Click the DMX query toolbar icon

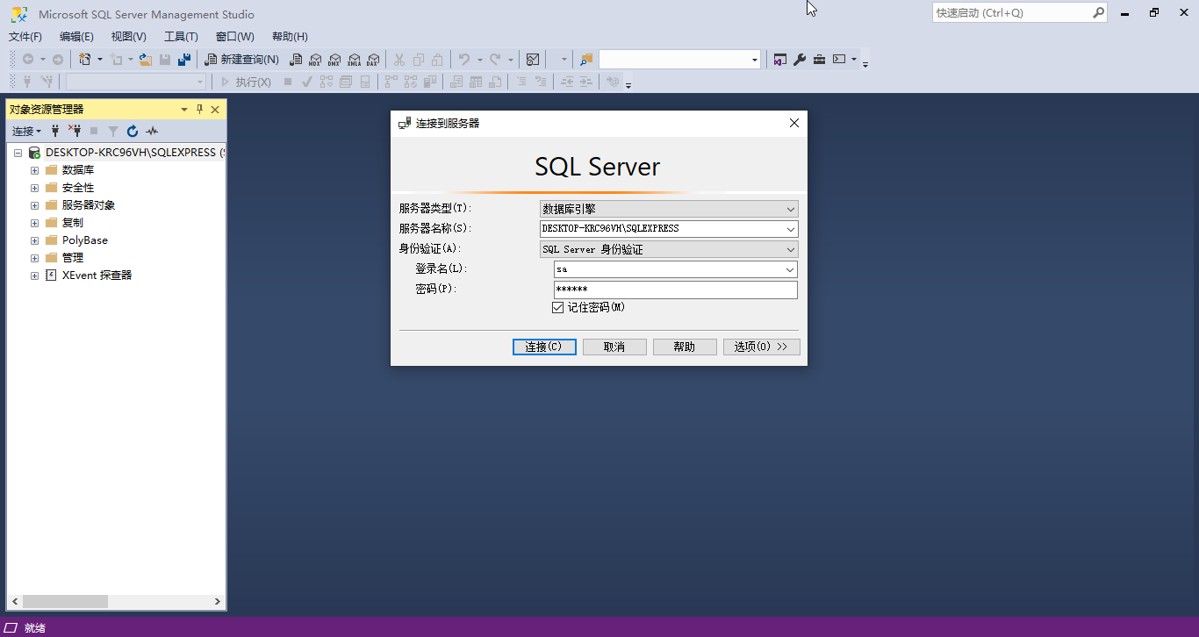[x=334, y=60]
